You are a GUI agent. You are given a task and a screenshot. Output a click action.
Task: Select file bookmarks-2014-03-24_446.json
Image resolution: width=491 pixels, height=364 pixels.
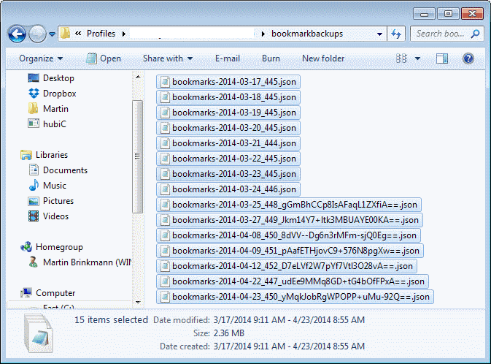point(228,189)
